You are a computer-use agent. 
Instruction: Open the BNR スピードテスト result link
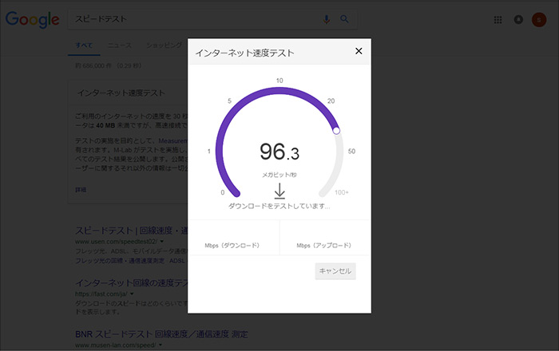pos(161,334)
